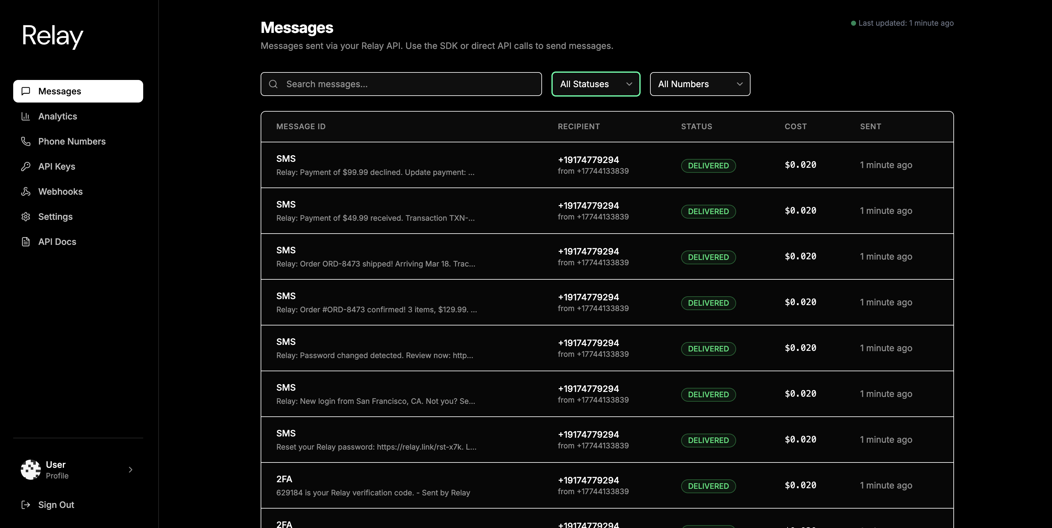
Task: Click the Webhooks icon in sidebar
Action: [26, 191]
